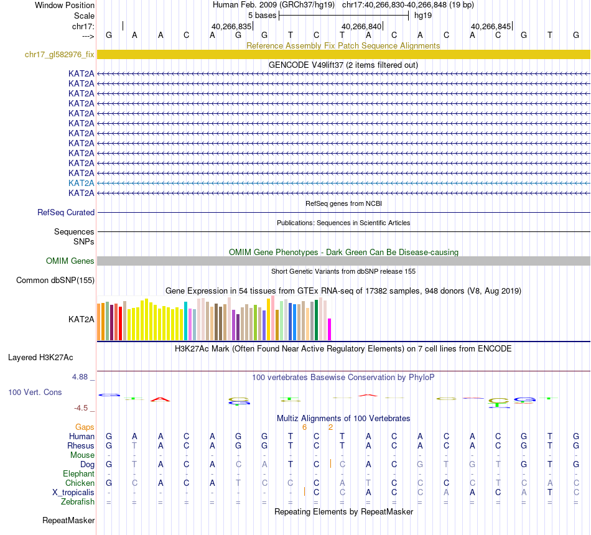The image size is (591, 535).
Task: Click KAT2A label beside GTEx bar chart
Action: (81, 319)
